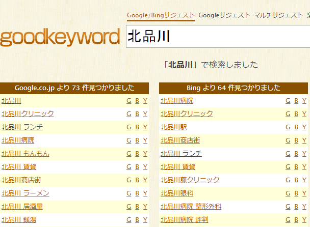The width and height of the screenshot is (310, 227).
Task: Click G for Bing-column 北品川 ランチ row
Action: click(x=288, y=154)
